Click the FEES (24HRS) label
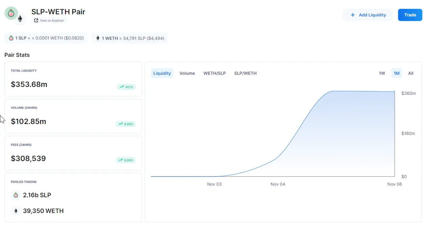Viewport: 436px width, 227px height. (x=21, y=145)
